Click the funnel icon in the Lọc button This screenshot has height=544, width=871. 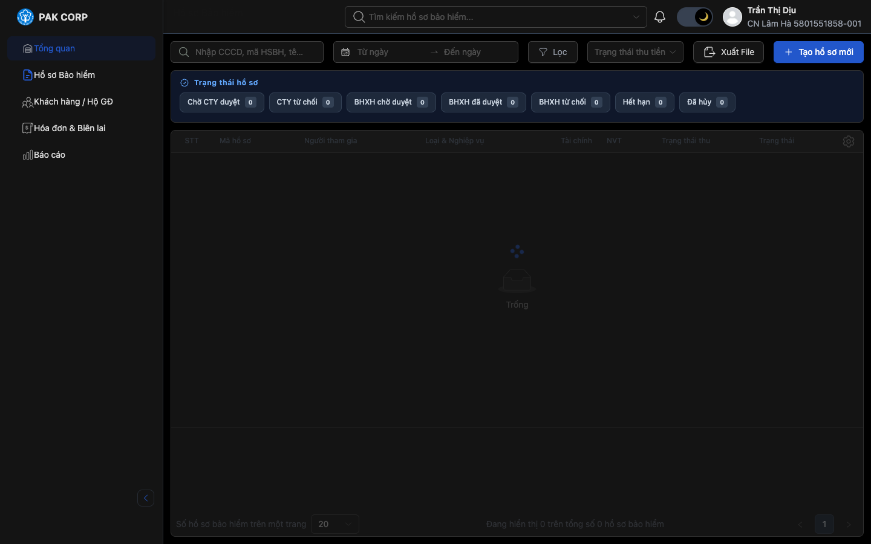[543, 52]
